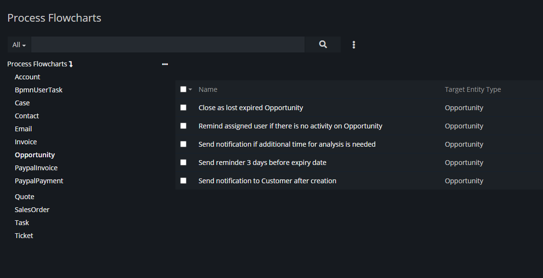
Task: Open the Process Flowcharts category ellipsis menu
Action: [x=165, y=64]
